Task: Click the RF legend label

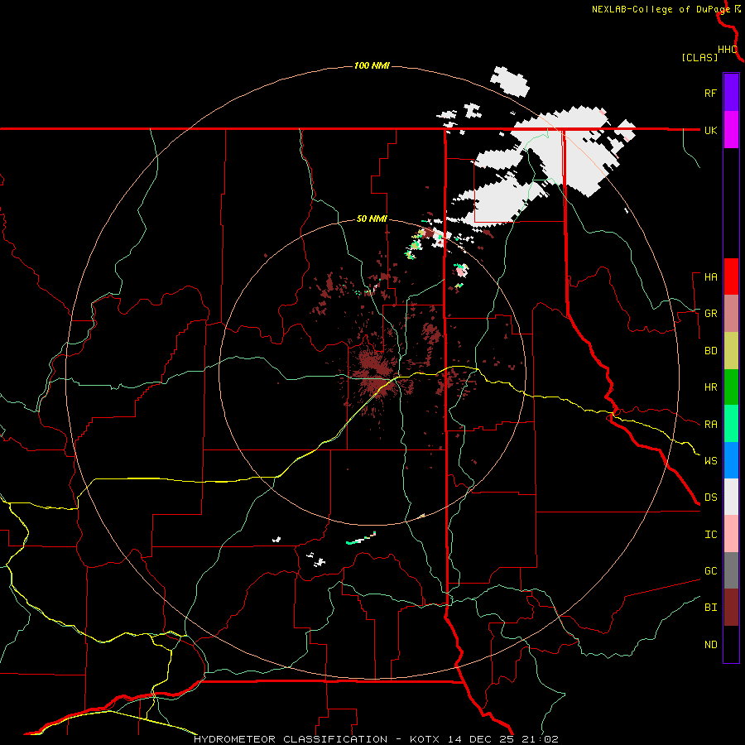Action: [711, 93]
